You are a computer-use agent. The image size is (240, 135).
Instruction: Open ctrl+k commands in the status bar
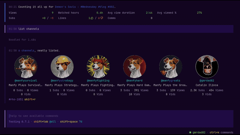[221, 132]
